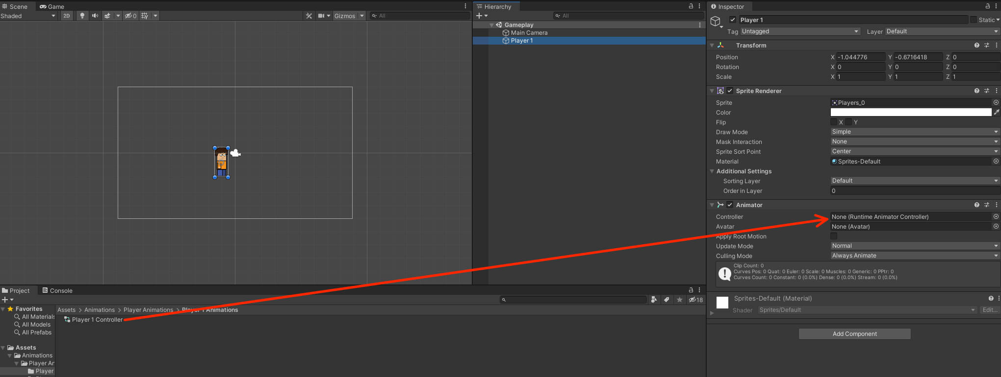This screenshot has height=377, width=1001.
Task: Click the Add Component button
Action: (x=854, y=334)
